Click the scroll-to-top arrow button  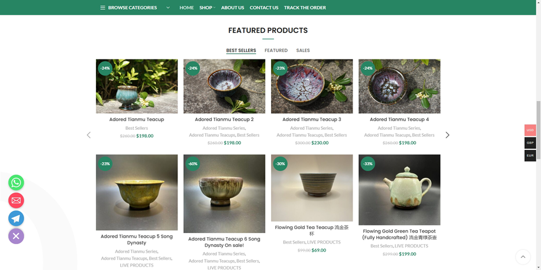[523, 257]
